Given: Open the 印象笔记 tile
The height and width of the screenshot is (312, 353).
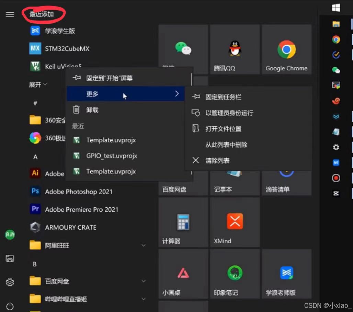Looking at the screenshot, I should (235, 274).
